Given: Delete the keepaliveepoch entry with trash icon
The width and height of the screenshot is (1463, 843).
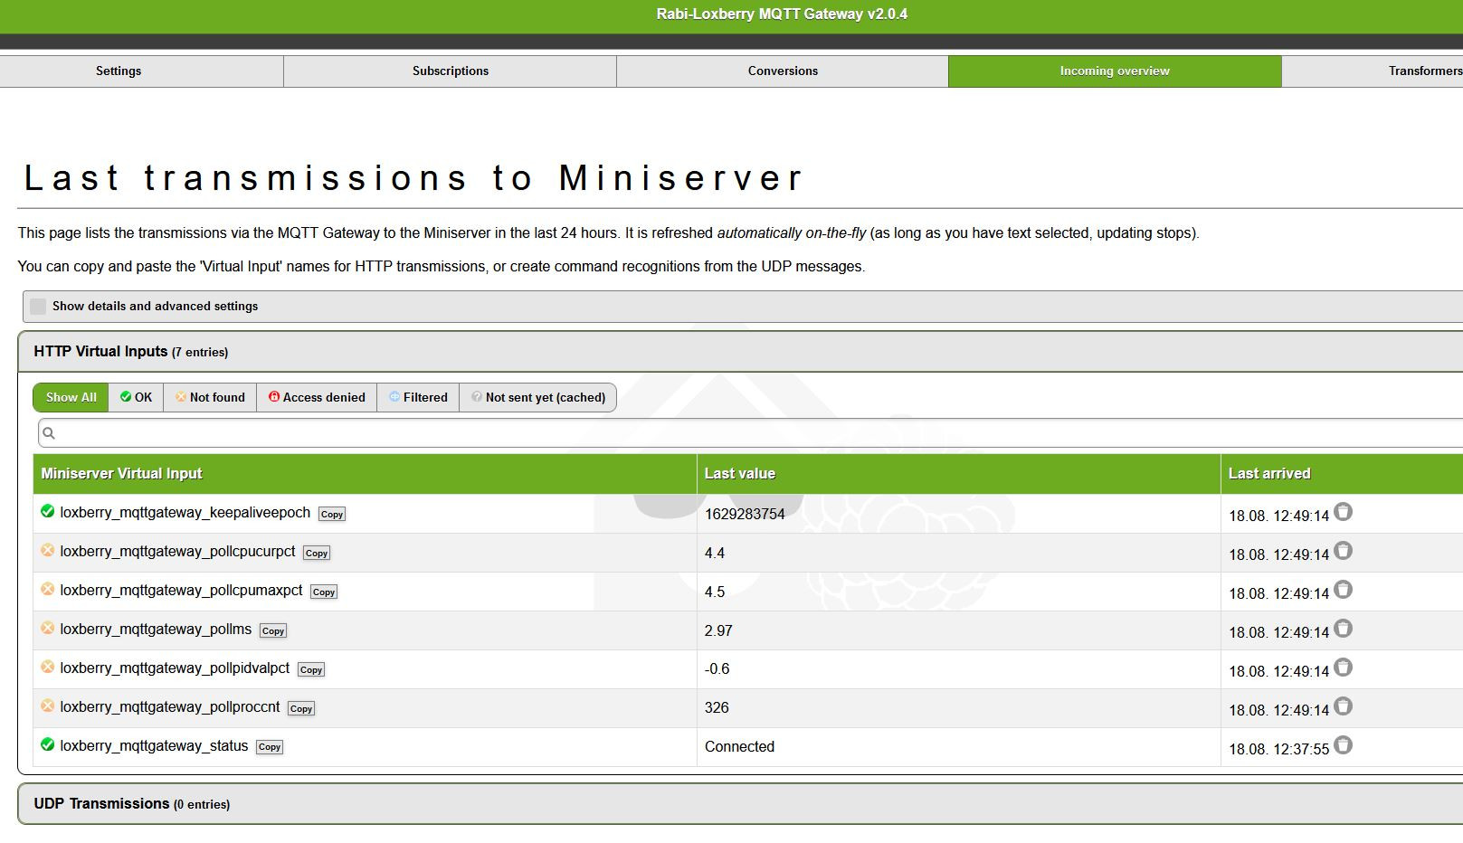Looking at the screenshot, I should 1343,512.
